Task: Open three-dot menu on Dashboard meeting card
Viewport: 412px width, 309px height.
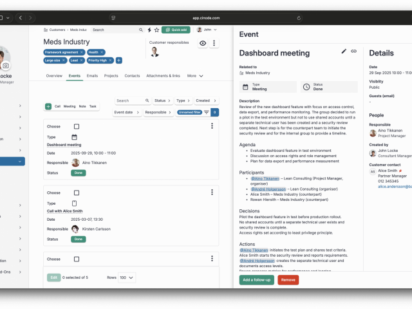Action: (x=212, y=126)
